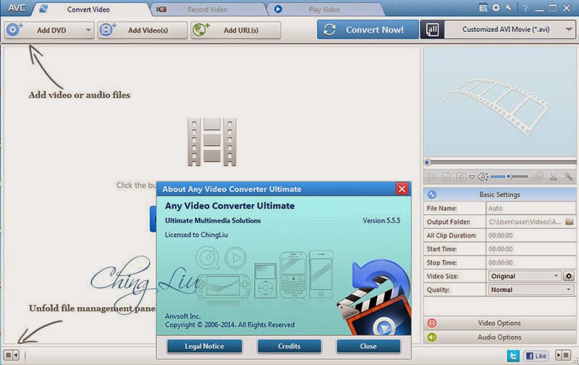This screenshot has width=579, height=365.
Task: Open help via question mark icon
Action: click(525, 8)
